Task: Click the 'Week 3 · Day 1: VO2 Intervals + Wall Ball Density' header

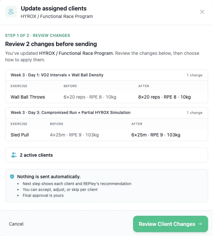Action: click(57, 75)
